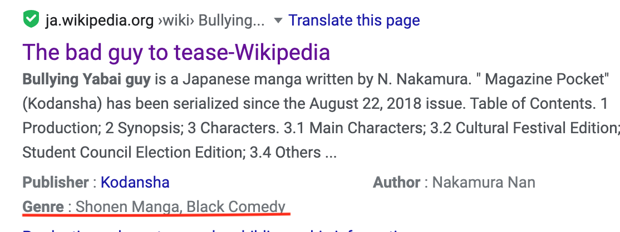Click the green shield security icon
The image size is (620, 232).
(30, 21)
